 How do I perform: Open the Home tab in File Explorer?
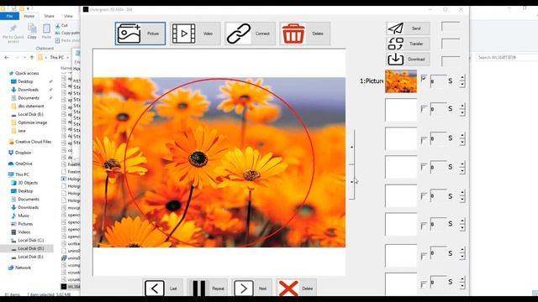29,16
